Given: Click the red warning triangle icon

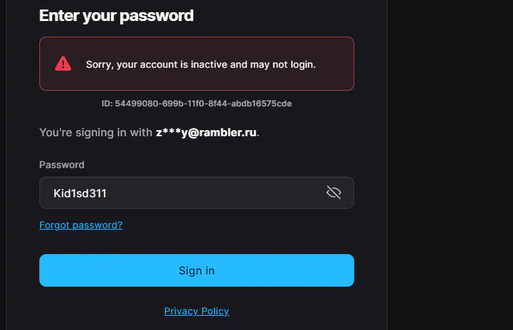Looking at the screenshot, I should coord(63,64).
